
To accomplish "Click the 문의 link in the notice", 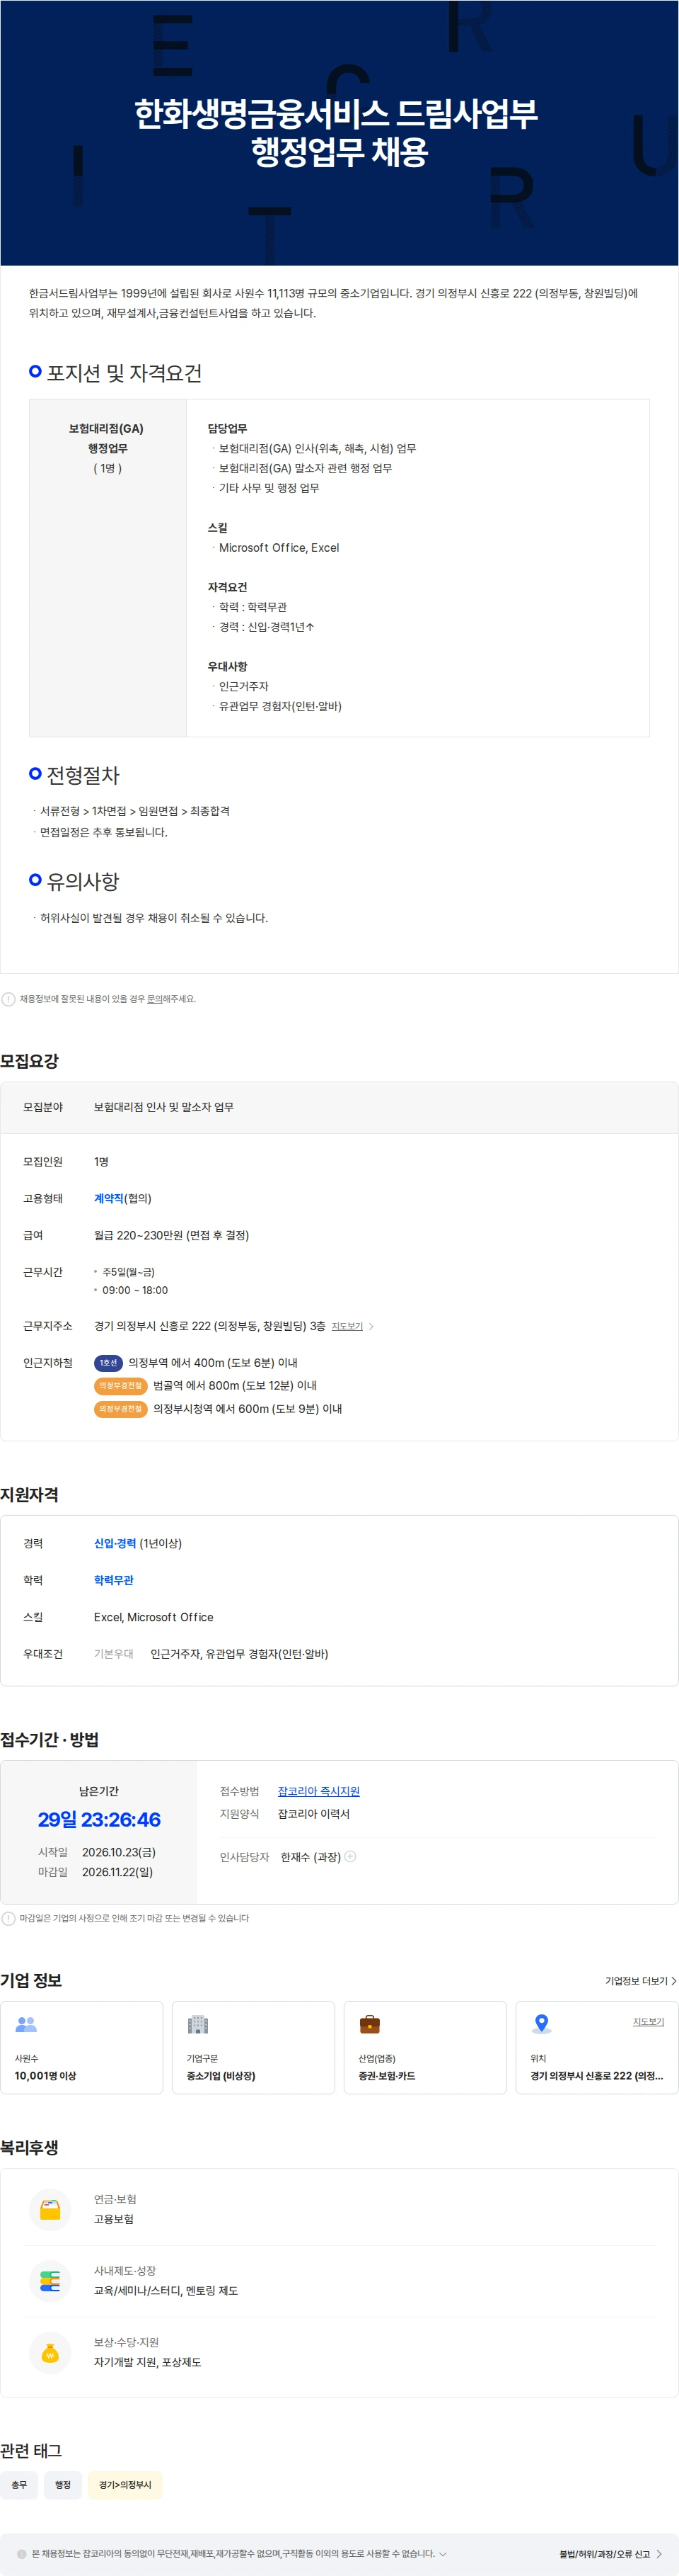I will click(153, 999).
